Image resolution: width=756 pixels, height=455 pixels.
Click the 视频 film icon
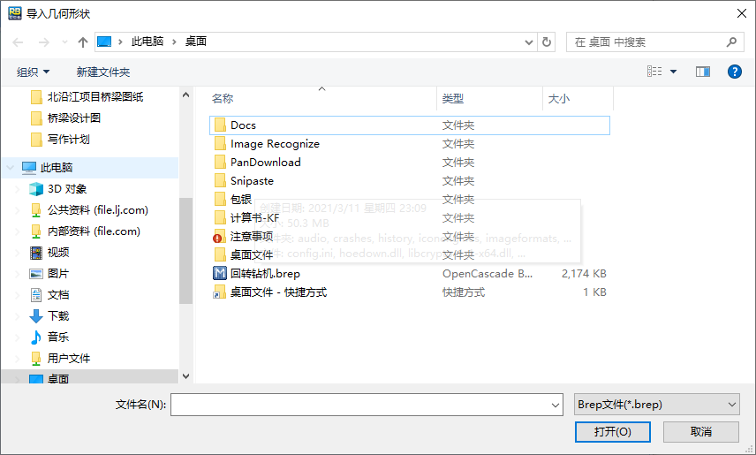point(36,253)
